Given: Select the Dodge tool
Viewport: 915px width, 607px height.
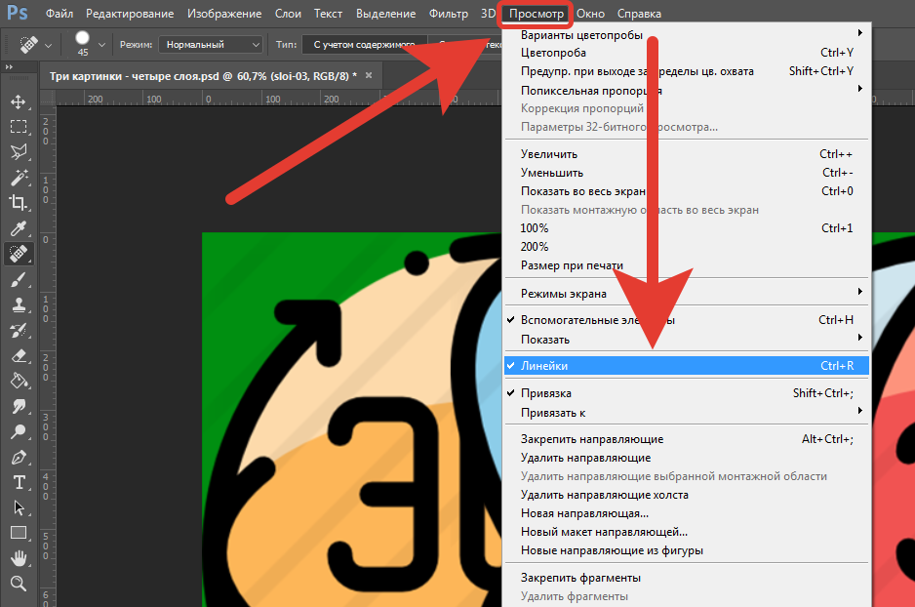Looking at the screenshot, I should (x=19, y=432).
